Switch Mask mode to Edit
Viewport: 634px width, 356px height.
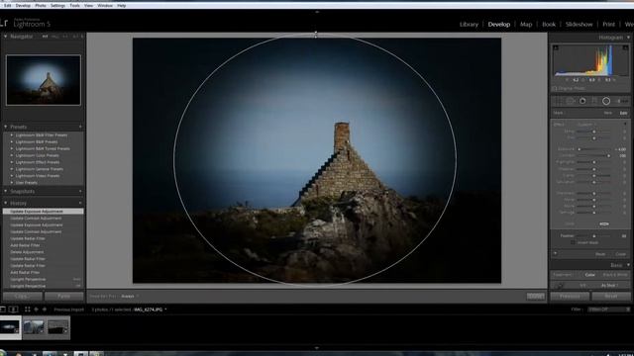623,113
